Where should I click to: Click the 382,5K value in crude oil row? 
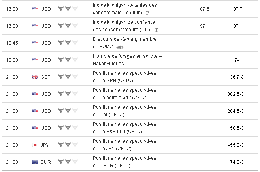[x=235, y=94]
